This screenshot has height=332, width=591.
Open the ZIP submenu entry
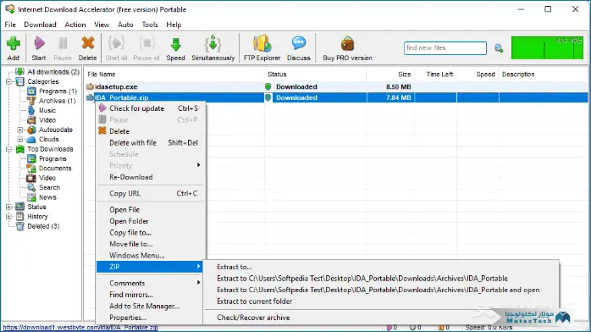(150, 267)
